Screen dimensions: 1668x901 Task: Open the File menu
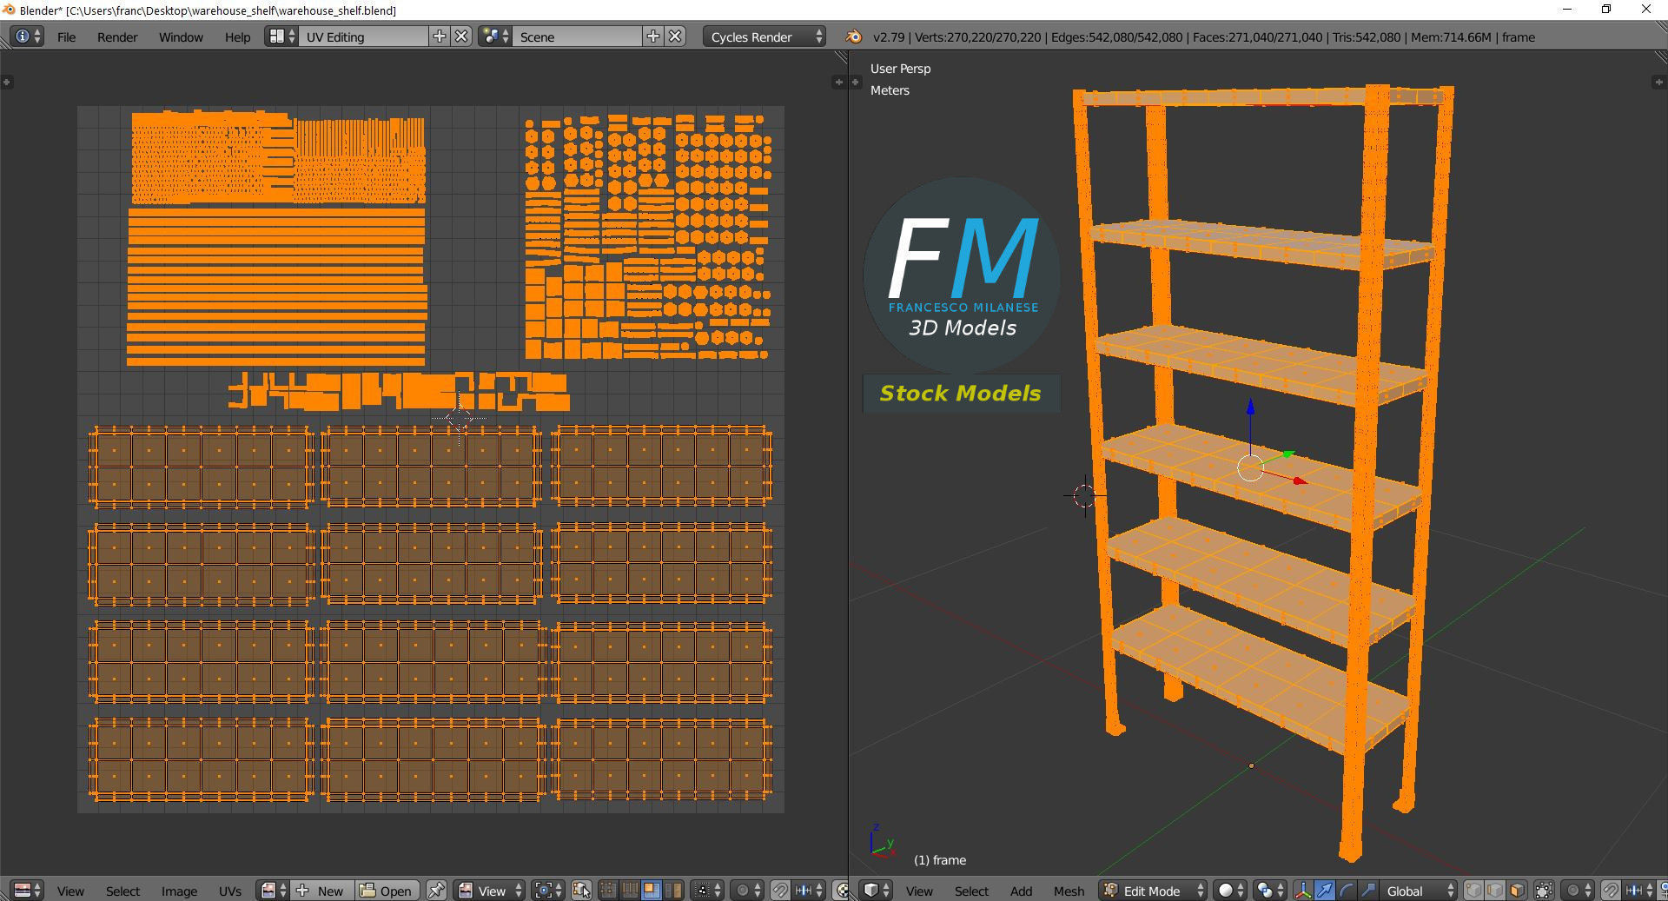(x=66, y=36)
